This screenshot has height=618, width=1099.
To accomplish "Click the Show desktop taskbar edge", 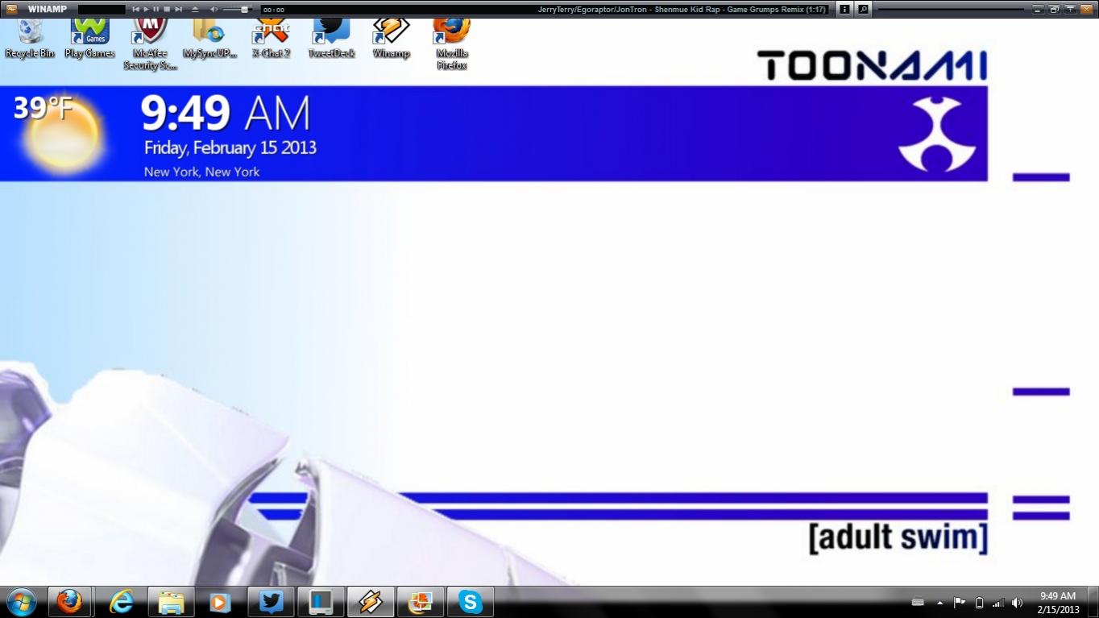I will coord(1093,603).
